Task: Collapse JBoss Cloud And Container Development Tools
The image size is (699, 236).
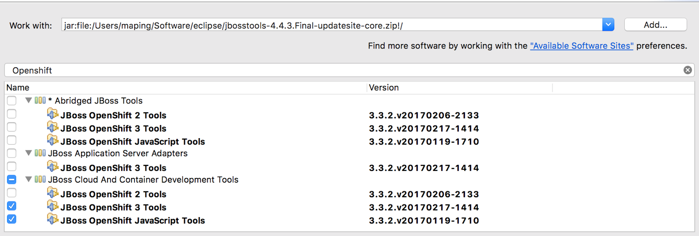Action: (x=28, y=179)
